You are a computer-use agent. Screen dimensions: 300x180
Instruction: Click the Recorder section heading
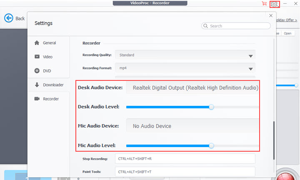coord(91,43)
